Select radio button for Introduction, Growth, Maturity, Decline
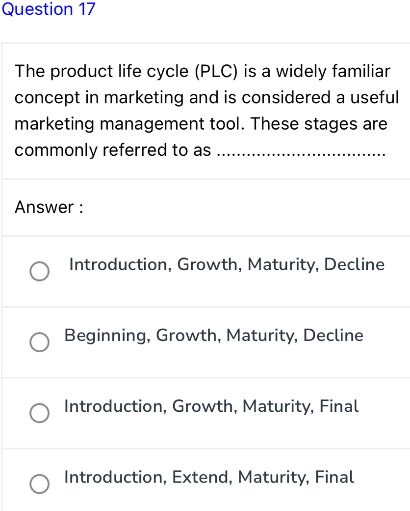Image resolution: width=410 pixels, height=511 pixels. pyautogui.click(x=39, y=271)
